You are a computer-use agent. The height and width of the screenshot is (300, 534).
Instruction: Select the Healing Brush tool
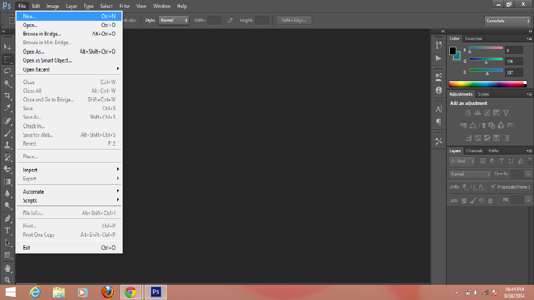tap(7, 121)
